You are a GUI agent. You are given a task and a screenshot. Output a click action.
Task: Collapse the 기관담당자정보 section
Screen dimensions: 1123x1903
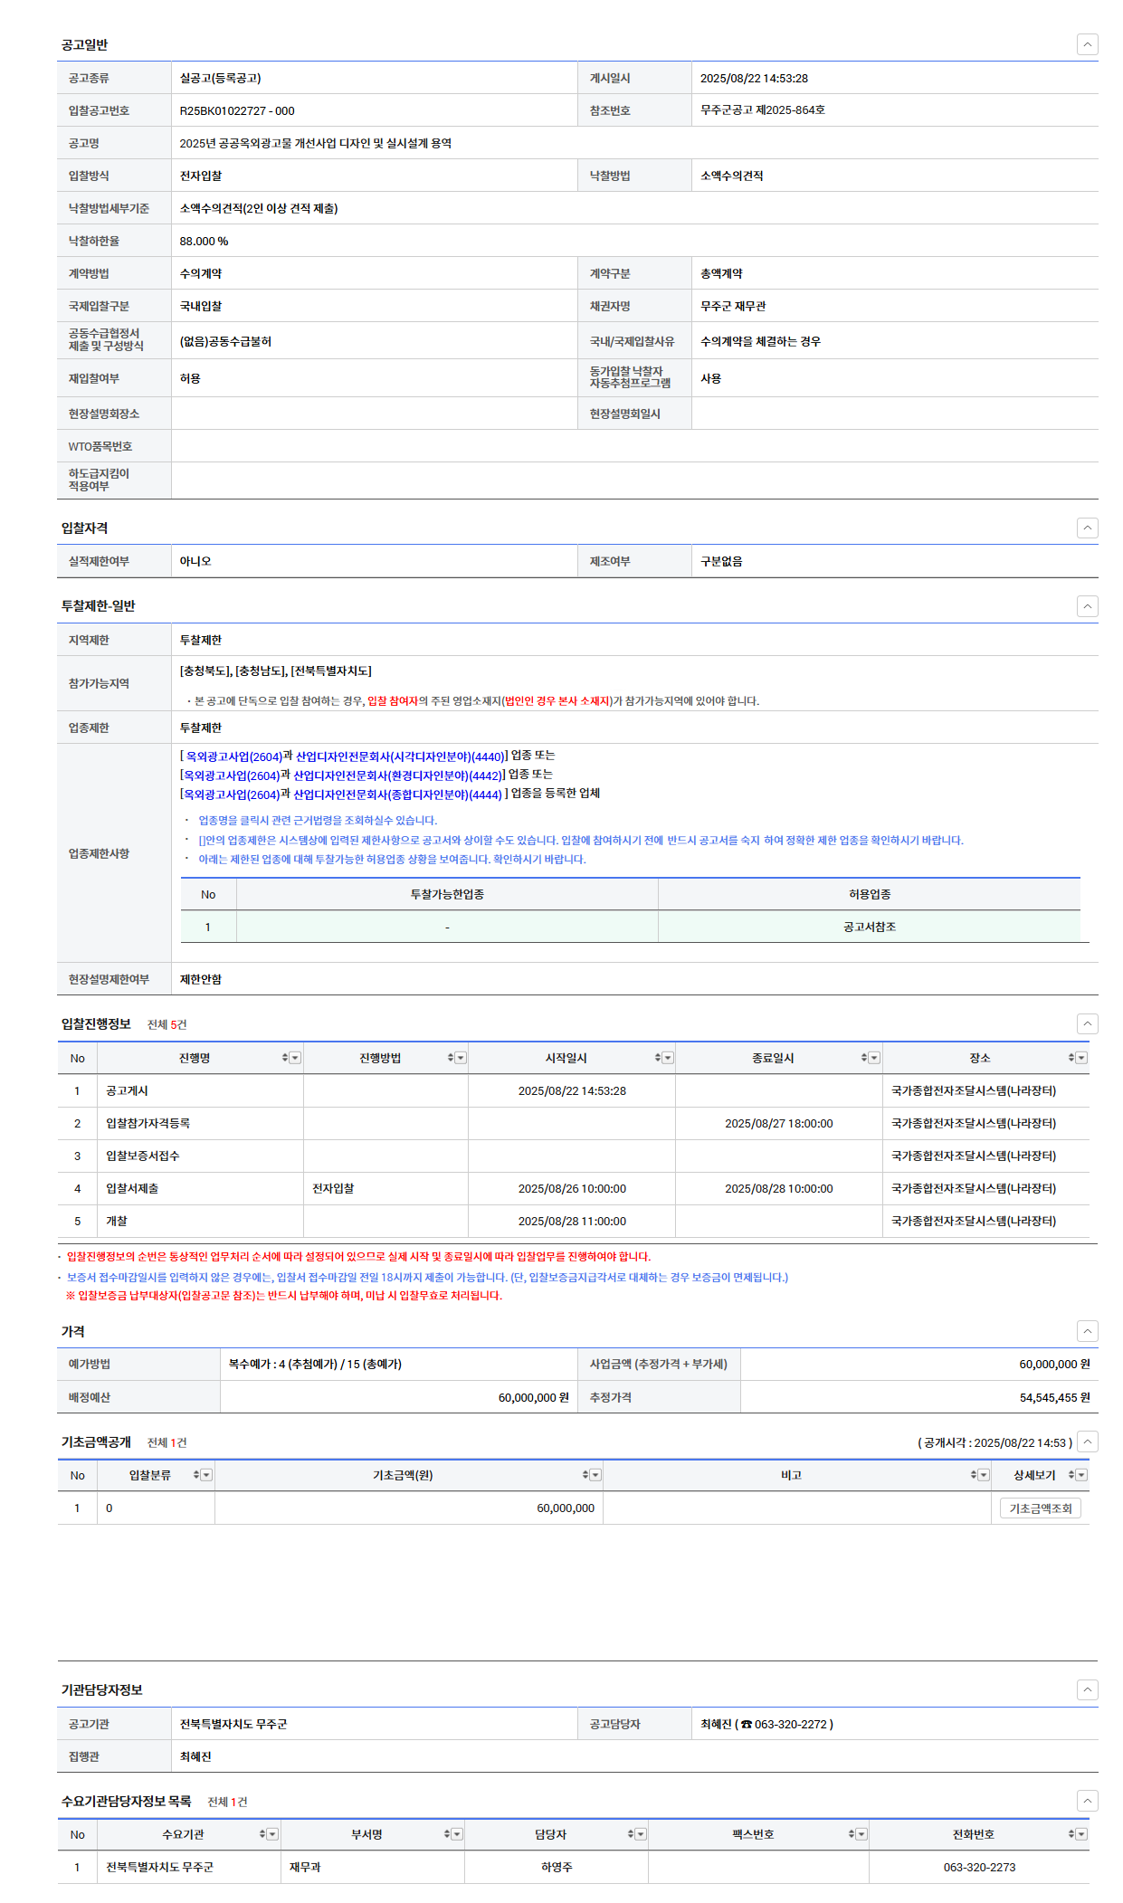(1087, 1689)
